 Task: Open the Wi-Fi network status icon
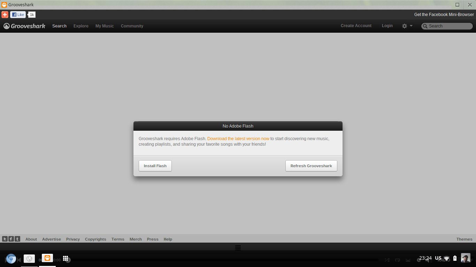(447, 258)
